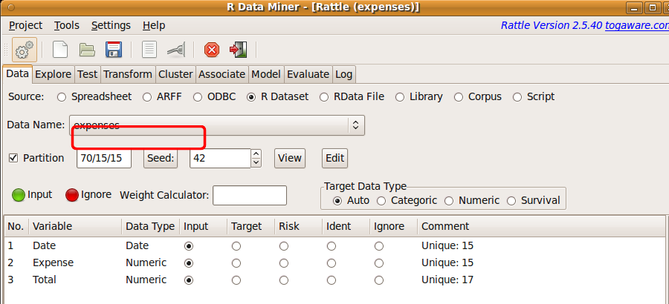
Task: Toggle the Partition checkbox
Action: click(x=13, y=158)
